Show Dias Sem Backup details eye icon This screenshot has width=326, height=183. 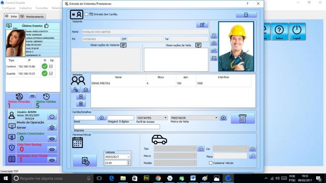point(52,150)
